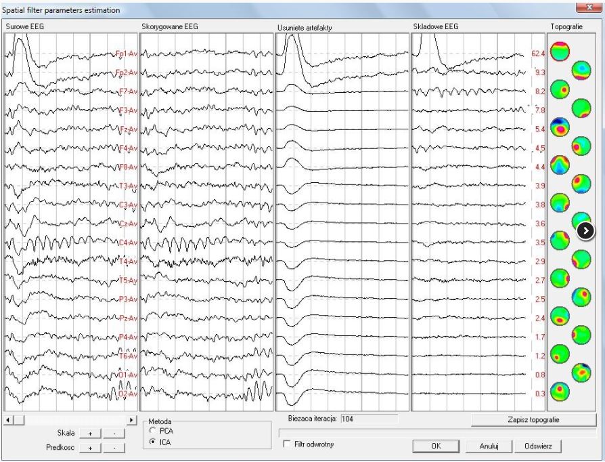Screen dimensions: 605x462
Task: Click the T3-Av channel label
Action: [x=128, y=186]
